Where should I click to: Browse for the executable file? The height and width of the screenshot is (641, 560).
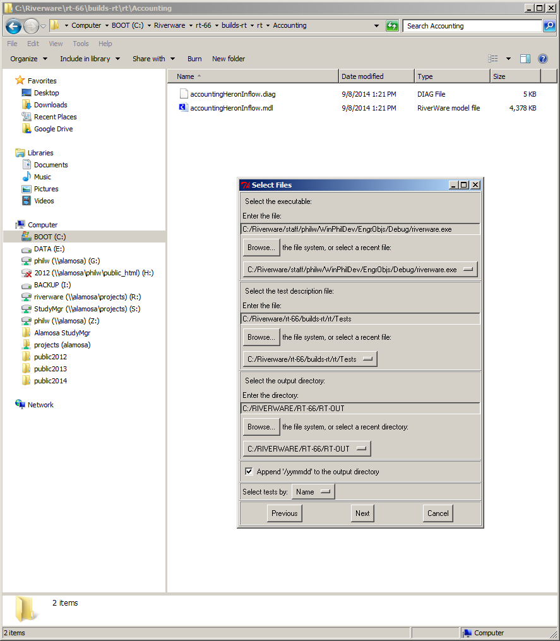point(261,248)
